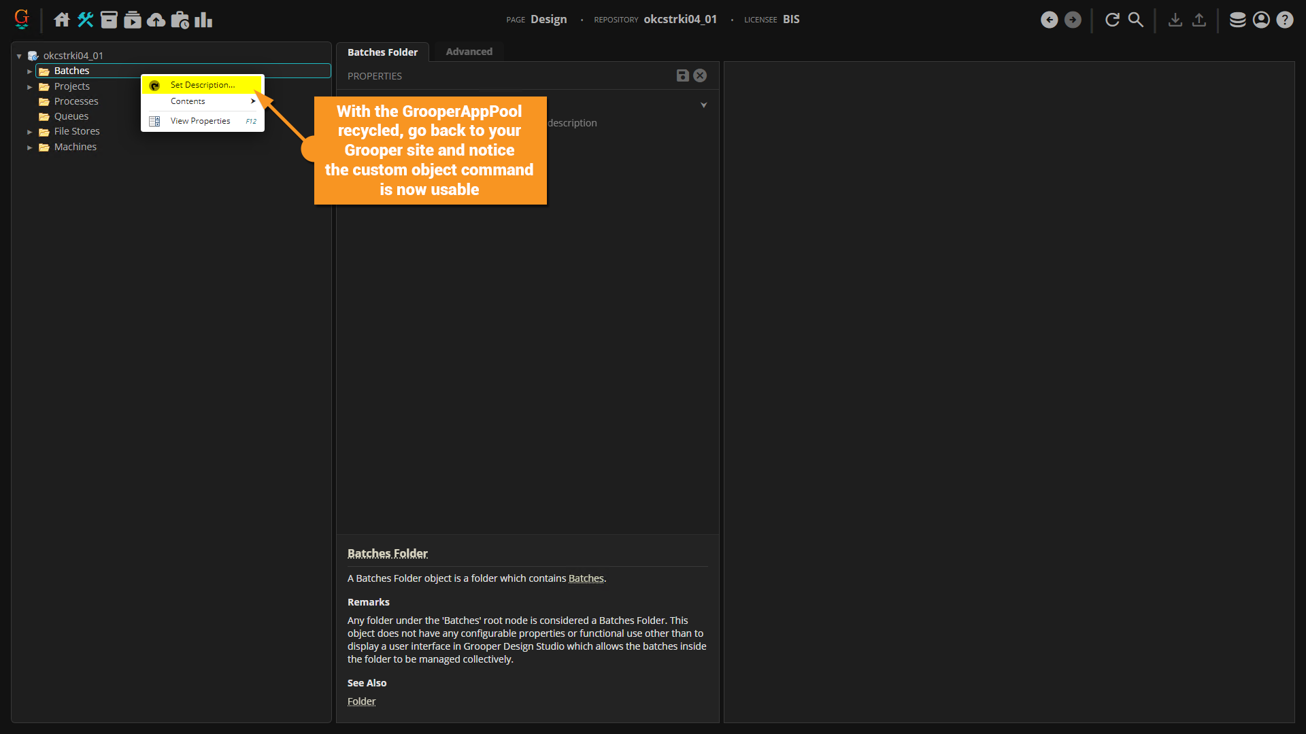Expand the Projects tree node
Screen dimensions: 1306x734
(x=29, y=87)
